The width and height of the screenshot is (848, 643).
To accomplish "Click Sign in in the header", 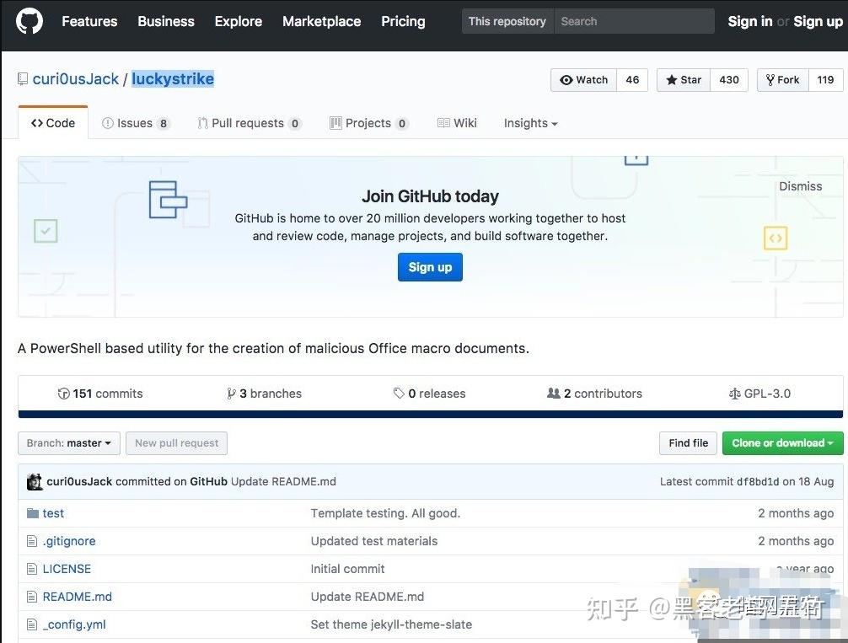I will click(749, 22).
